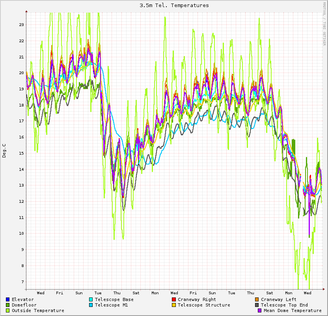
Task: Click the blue Elevator legend swatch
Action: point(8,299)
